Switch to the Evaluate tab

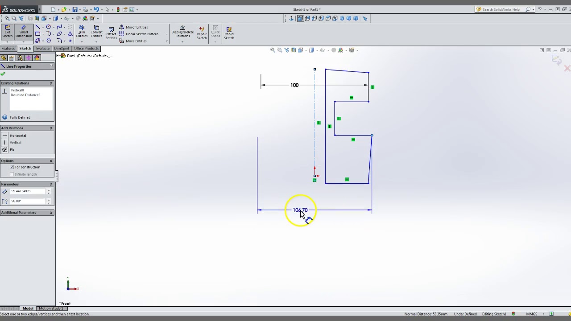(43, 49)
